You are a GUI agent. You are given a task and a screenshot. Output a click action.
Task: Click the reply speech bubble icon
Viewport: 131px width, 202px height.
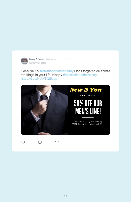pos(23,142)
